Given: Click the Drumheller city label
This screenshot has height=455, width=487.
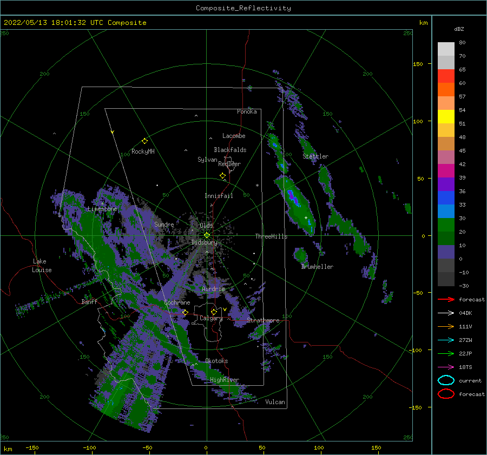Looking at the screenshot, I should pos(317,267).
